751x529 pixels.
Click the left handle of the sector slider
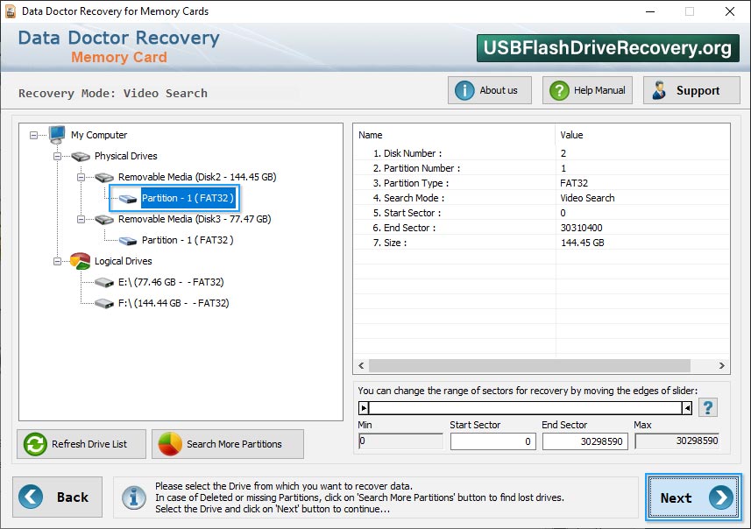pos(364,408)
